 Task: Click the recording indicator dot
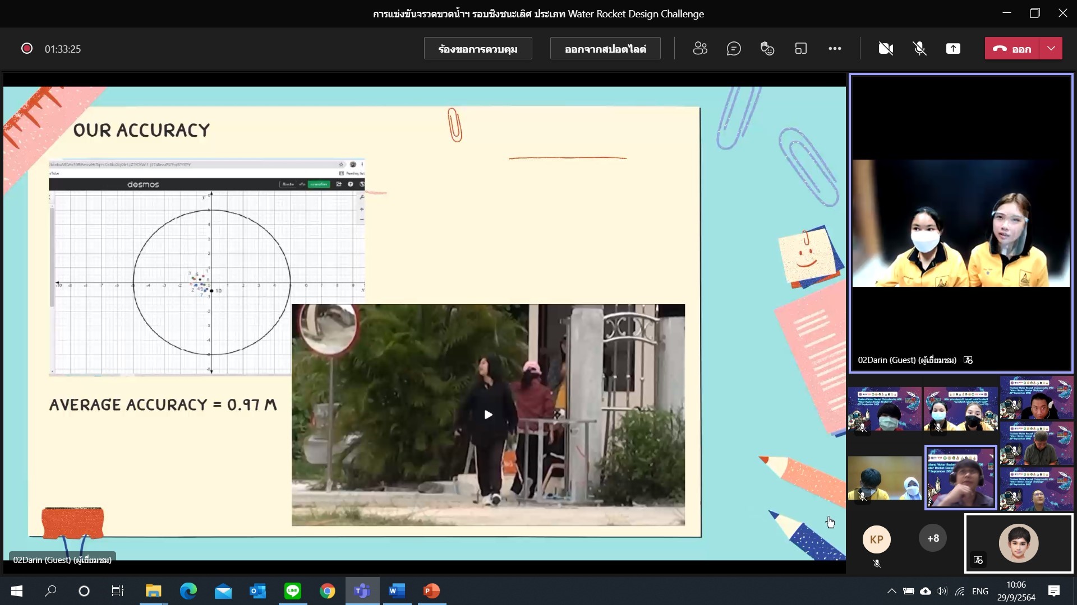pyautogui.click(x=26, y=49)
